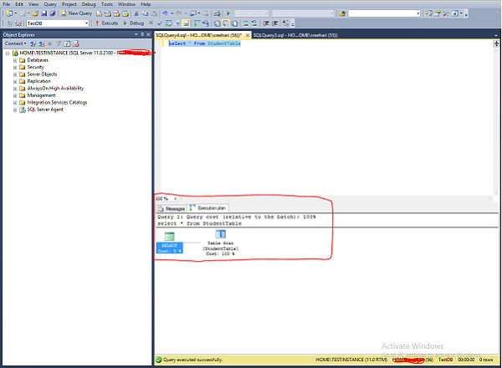The width and height of the screenshot is (502, 368).
Task: Expand the SQL Server Agent node
Action: coord(15,110)
